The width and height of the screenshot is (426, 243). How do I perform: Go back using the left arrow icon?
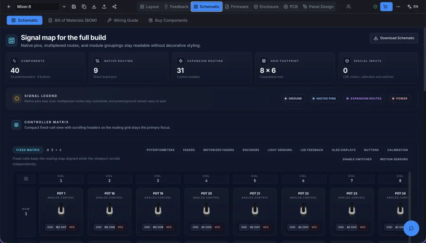click(9, 7)
